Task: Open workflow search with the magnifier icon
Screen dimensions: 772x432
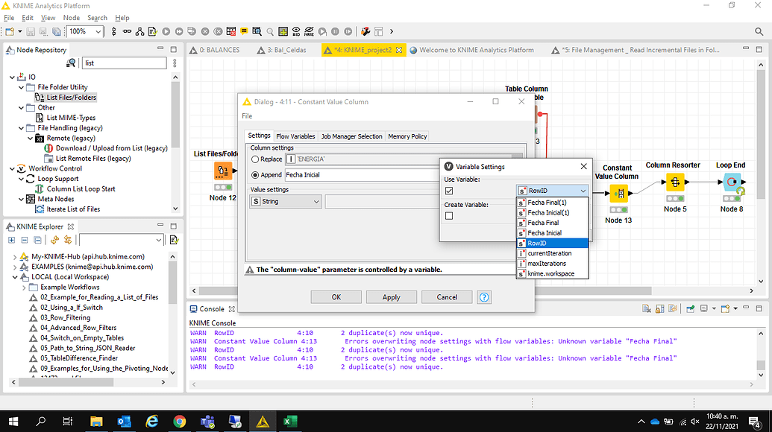Action: 268,31
